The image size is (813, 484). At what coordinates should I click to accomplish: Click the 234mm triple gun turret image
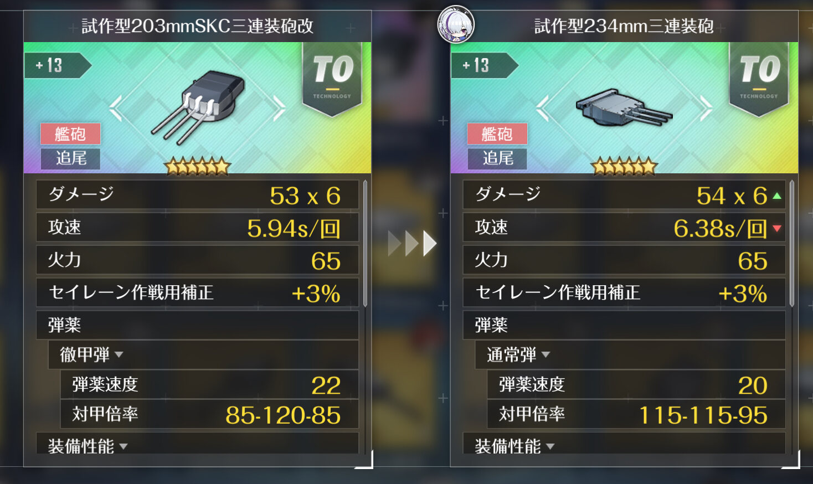tap(624, 107)
